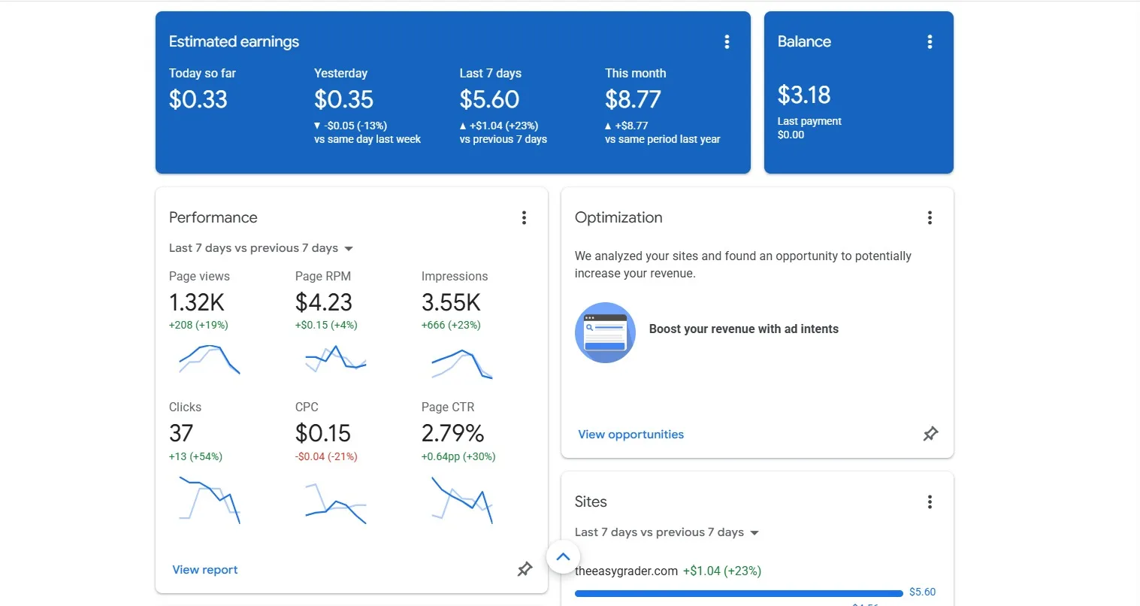1140x606 pixels.
Task: Click the ad intents illustration icon
Action: (605, 332)
